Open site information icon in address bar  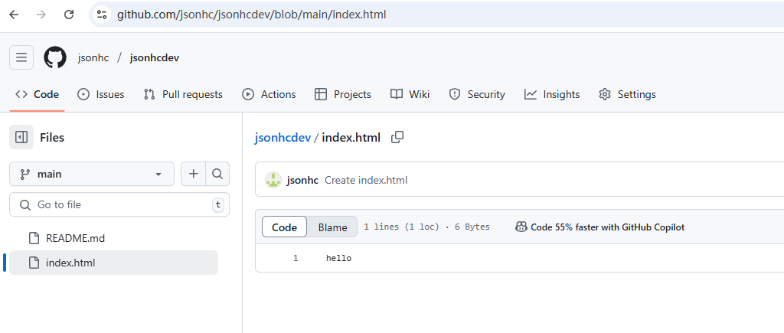click(x=102, y=15)
